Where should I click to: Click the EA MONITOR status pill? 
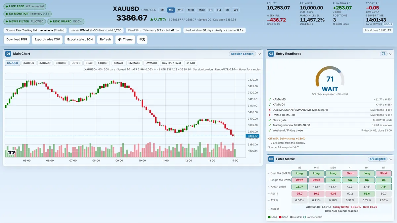click(27, 14)
